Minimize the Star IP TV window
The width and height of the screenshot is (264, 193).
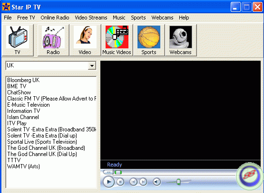tap(235, 7)
